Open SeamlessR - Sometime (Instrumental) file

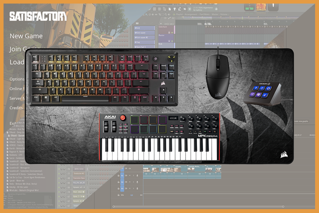coord(25,171)
